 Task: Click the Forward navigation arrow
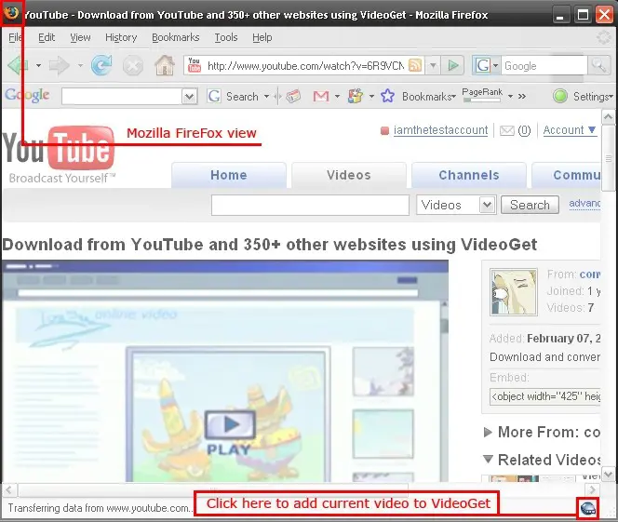pyautogui.click(x=60, y=65)
